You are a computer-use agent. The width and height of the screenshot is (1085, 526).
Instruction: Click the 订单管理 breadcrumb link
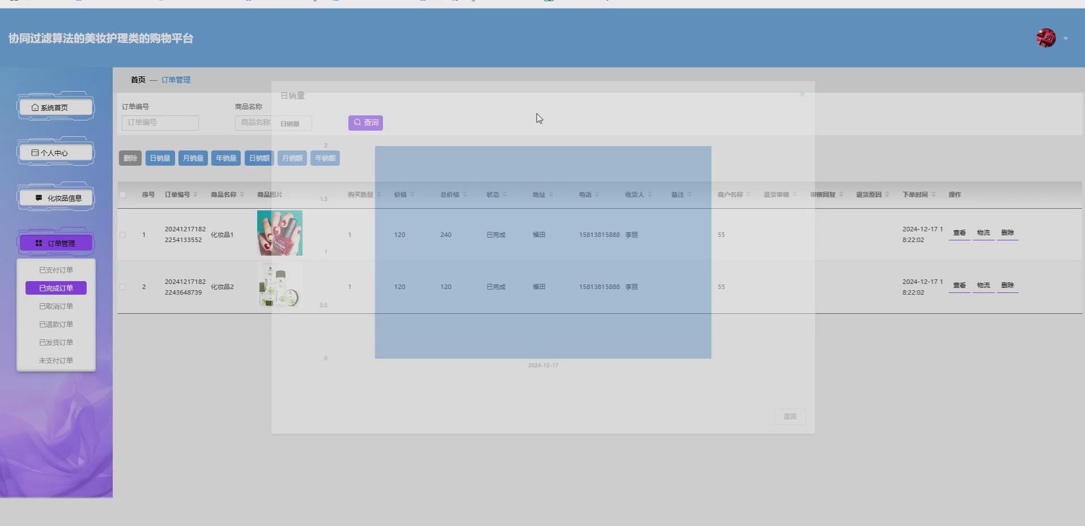coord(176,80)
